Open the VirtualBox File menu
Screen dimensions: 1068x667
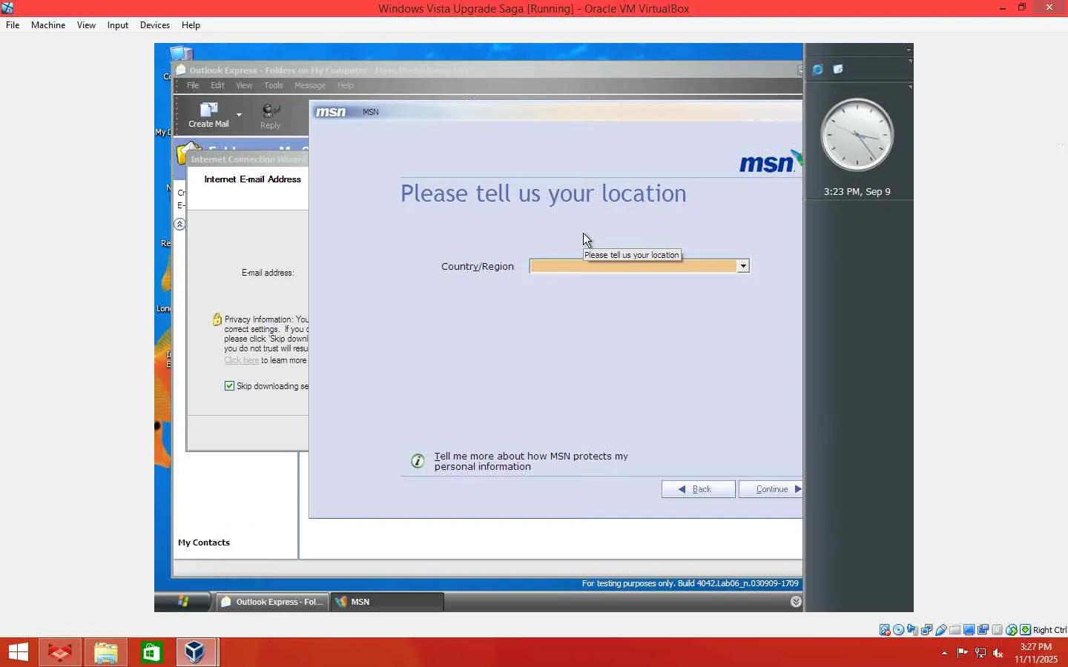point(13,25)
